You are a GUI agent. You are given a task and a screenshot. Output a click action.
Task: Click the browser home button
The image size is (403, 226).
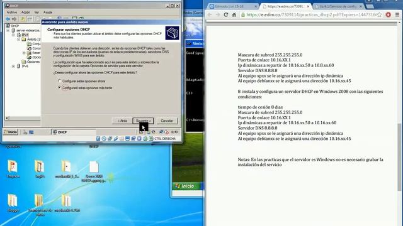(x=234, y=15)
